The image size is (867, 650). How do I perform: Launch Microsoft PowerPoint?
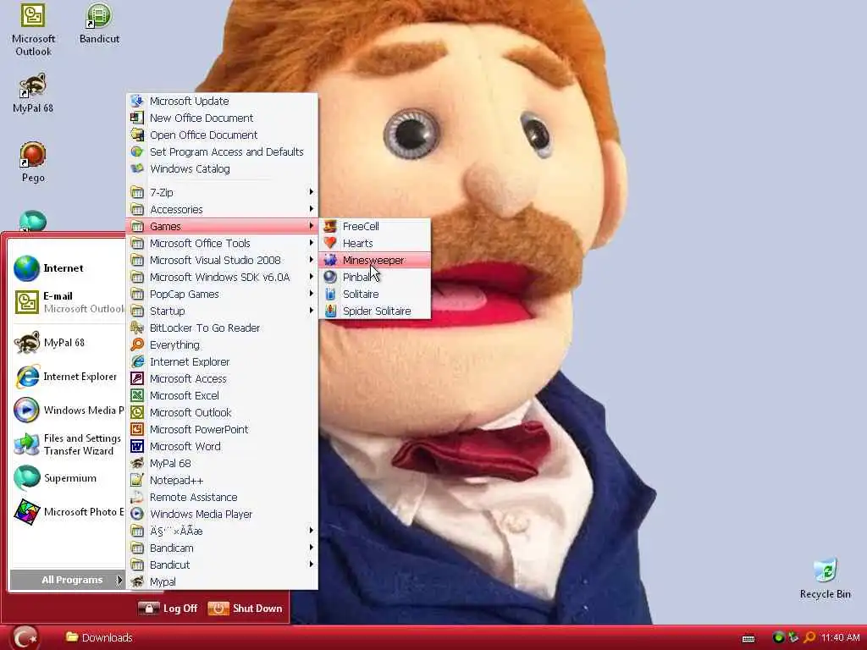click(223, 429)
